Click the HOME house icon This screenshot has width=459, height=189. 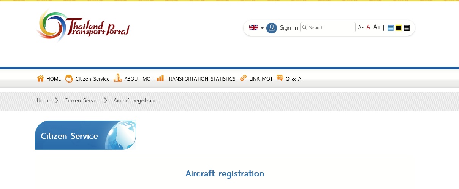[40, 78]
